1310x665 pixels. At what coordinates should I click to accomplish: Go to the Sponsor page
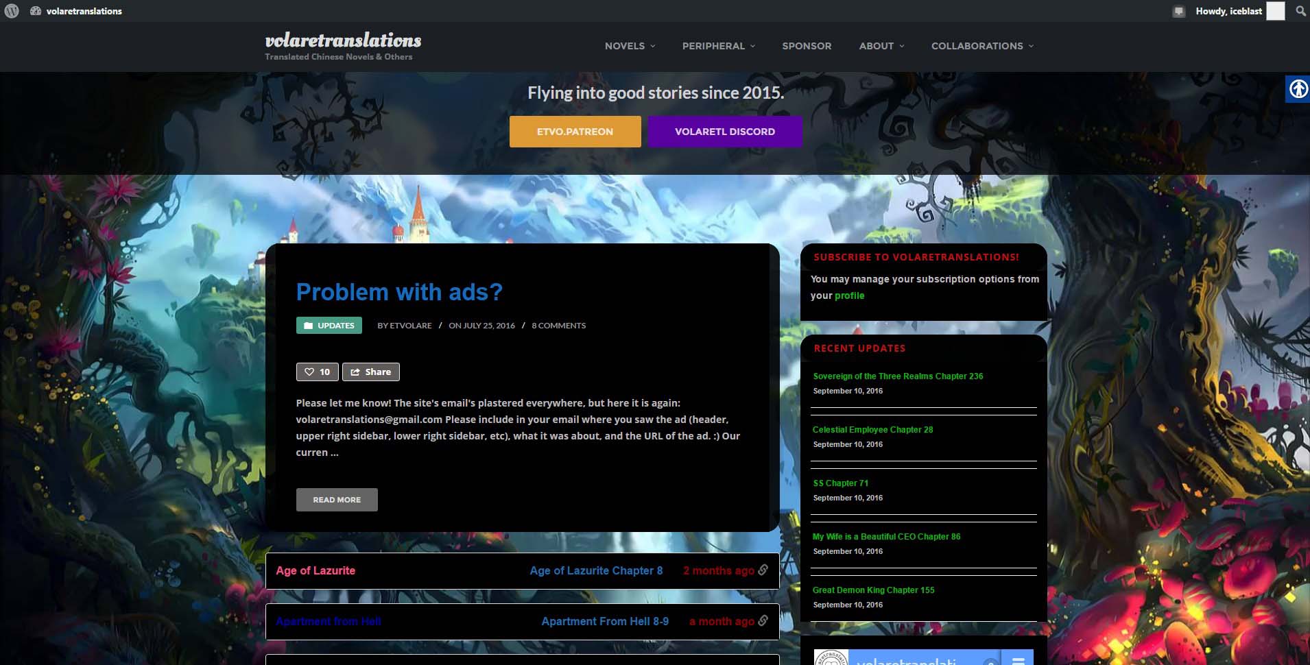coord(807,46)
